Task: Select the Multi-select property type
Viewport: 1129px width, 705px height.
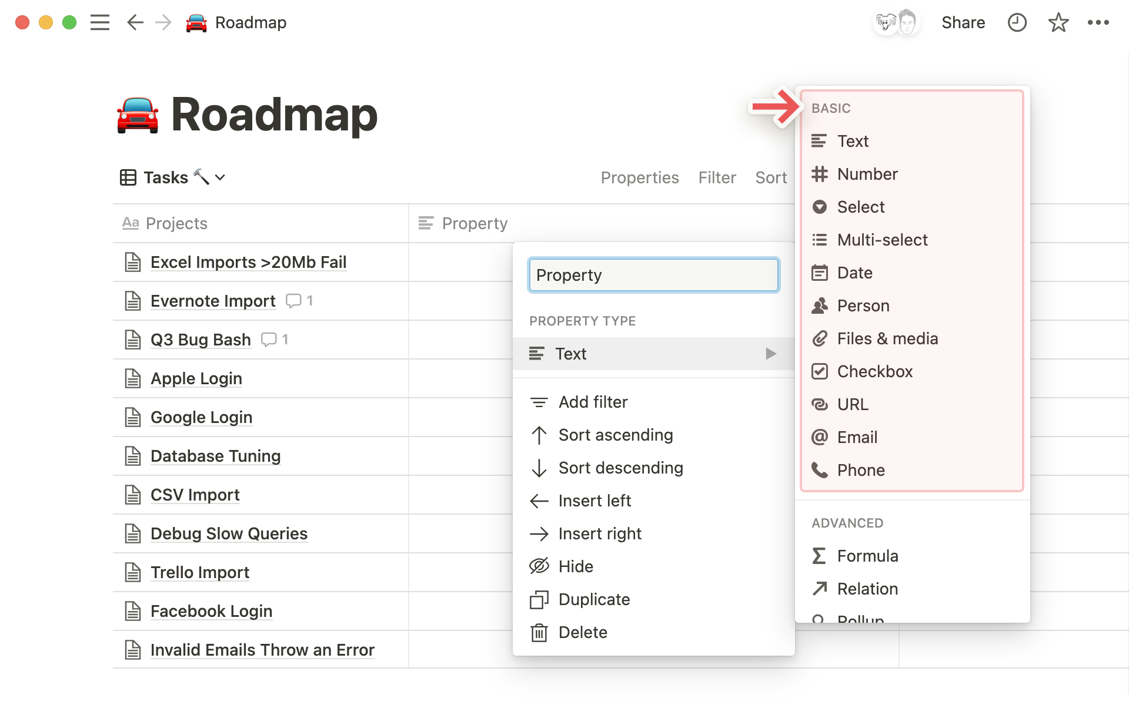Action: tap(882, 240)
